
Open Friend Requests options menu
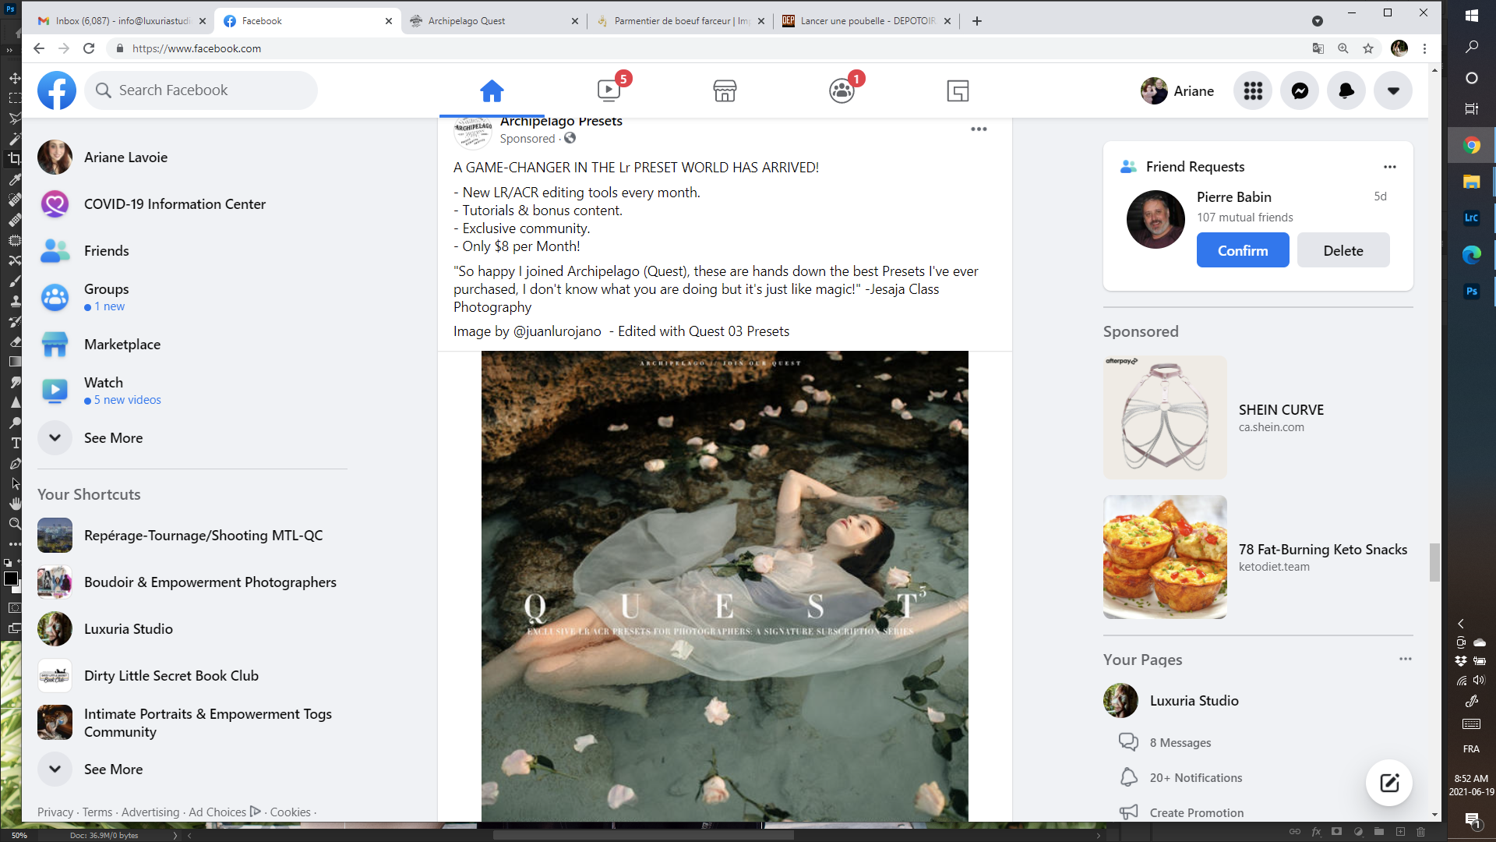pyautogui.click(x=1390, y=167)
